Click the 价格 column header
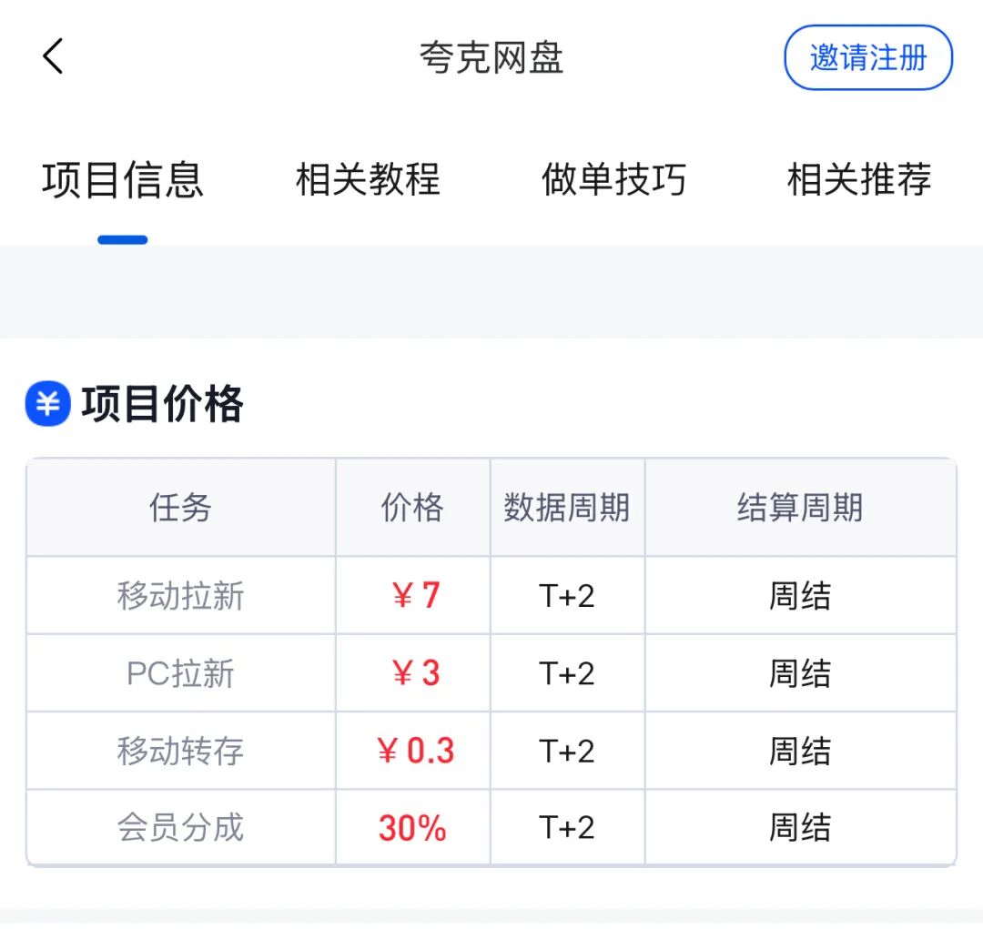 (412, 508)
